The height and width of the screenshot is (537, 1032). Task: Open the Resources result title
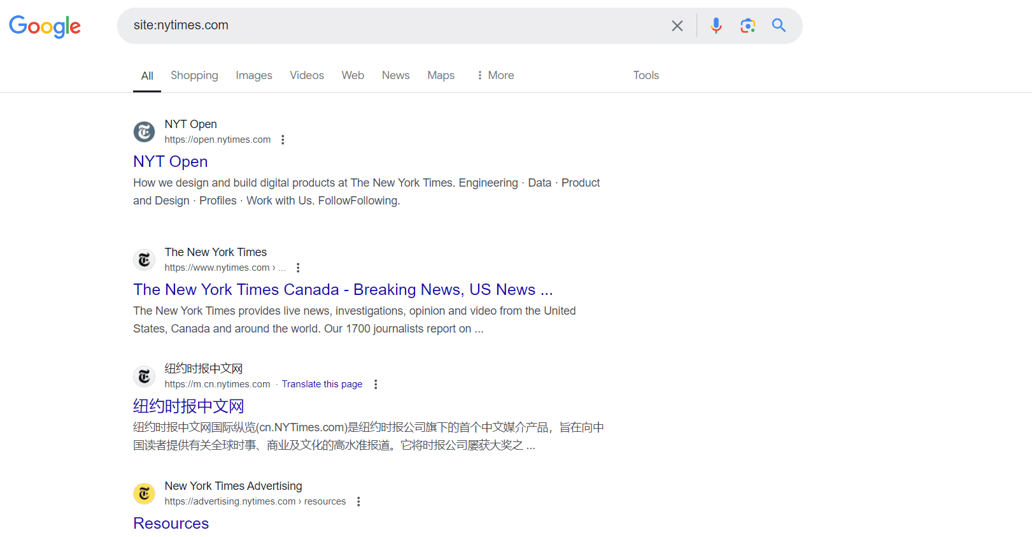point(171,524)
